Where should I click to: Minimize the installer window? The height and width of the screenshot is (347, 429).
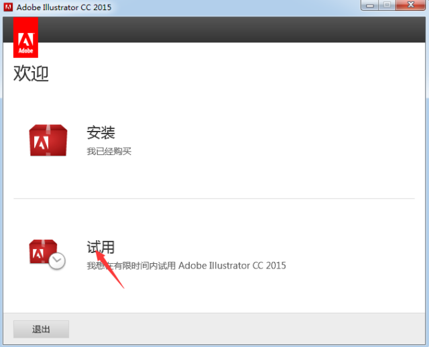371,6
